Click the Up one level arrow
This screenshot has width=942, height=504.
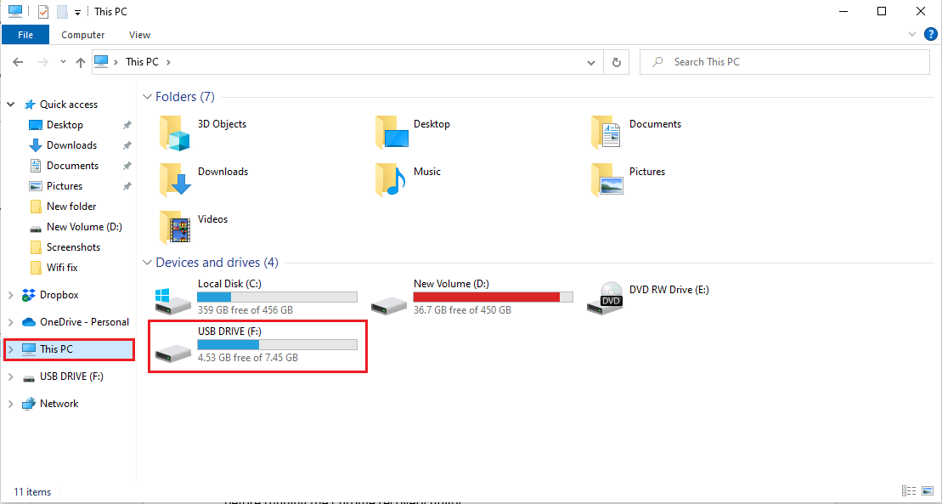point(81,62)
